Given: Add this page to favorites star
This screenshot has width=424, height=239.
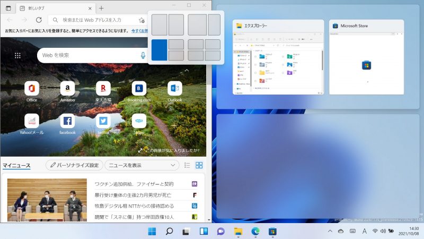Looking at the screenshot, I should (x=142, y=20).
